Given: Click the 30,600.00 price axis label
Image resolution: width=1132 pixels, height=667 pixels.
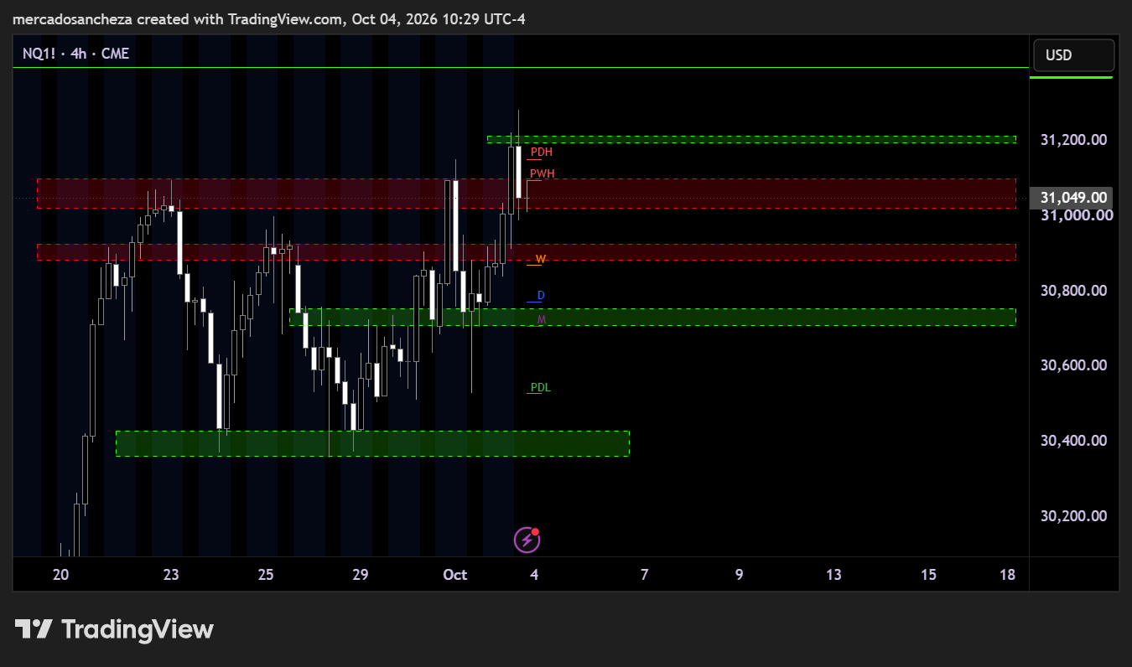Looking at the screenshot, I should [1073, 365].
